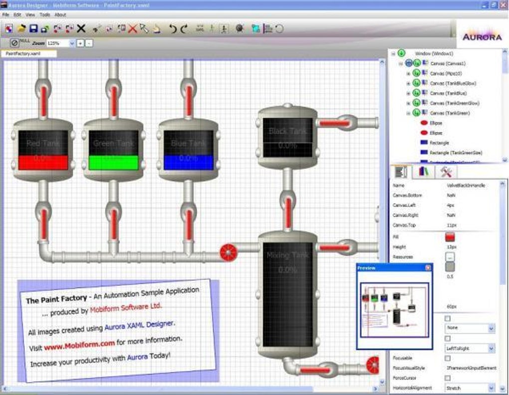Click the red X delete icon
The width and height of the screenshot is (509, 395).
pos(132,29)
